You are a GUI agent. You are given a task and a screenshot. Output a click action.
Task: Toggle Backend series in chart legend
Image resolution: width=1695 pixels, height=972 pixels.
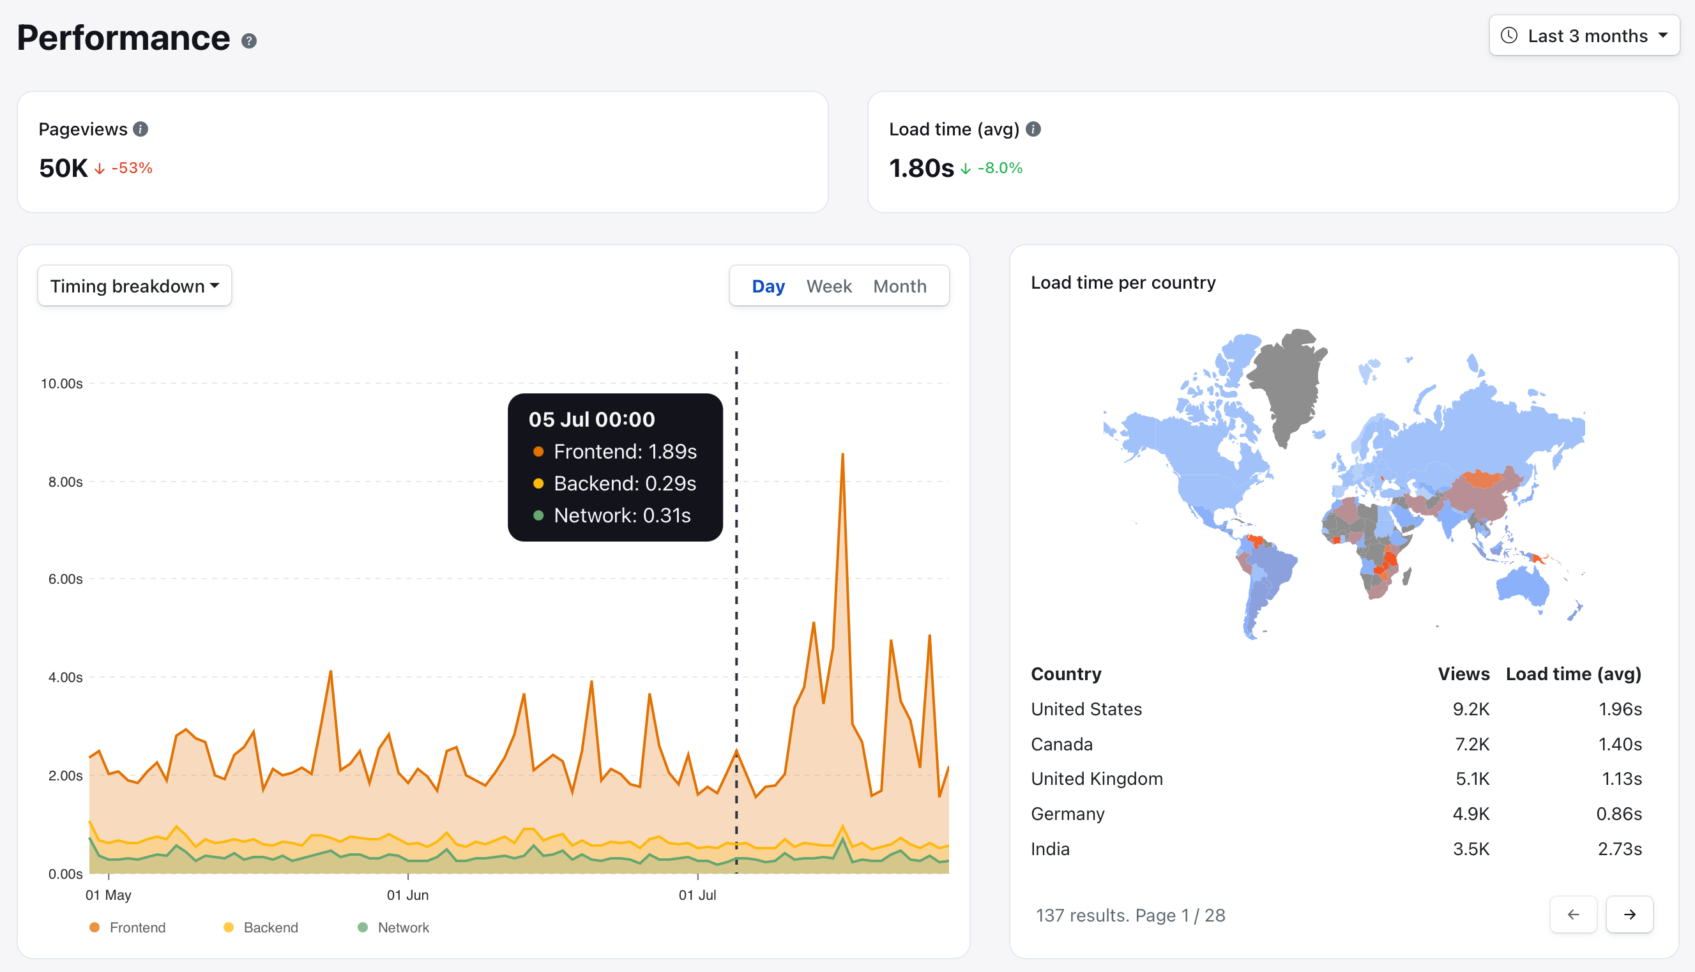pyautogui.click(x=261, y=927)
